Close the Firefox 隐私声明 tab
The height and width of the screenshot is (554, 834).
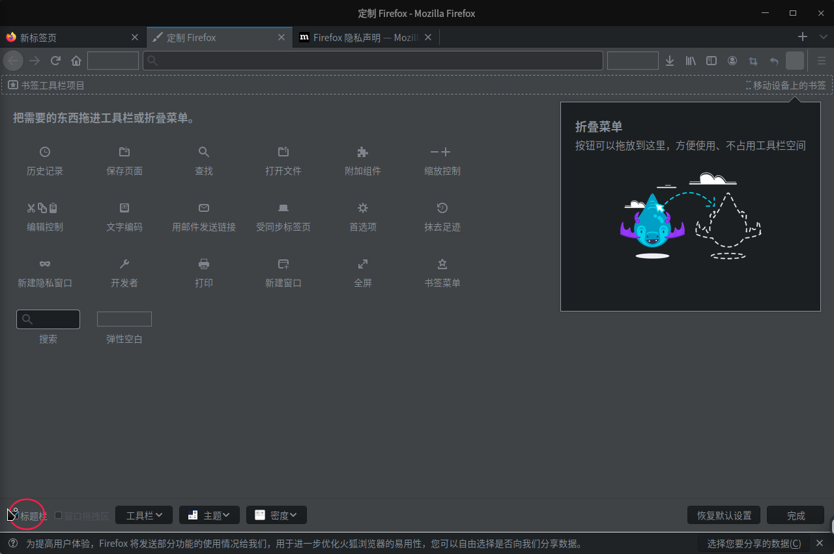point(428,37)
